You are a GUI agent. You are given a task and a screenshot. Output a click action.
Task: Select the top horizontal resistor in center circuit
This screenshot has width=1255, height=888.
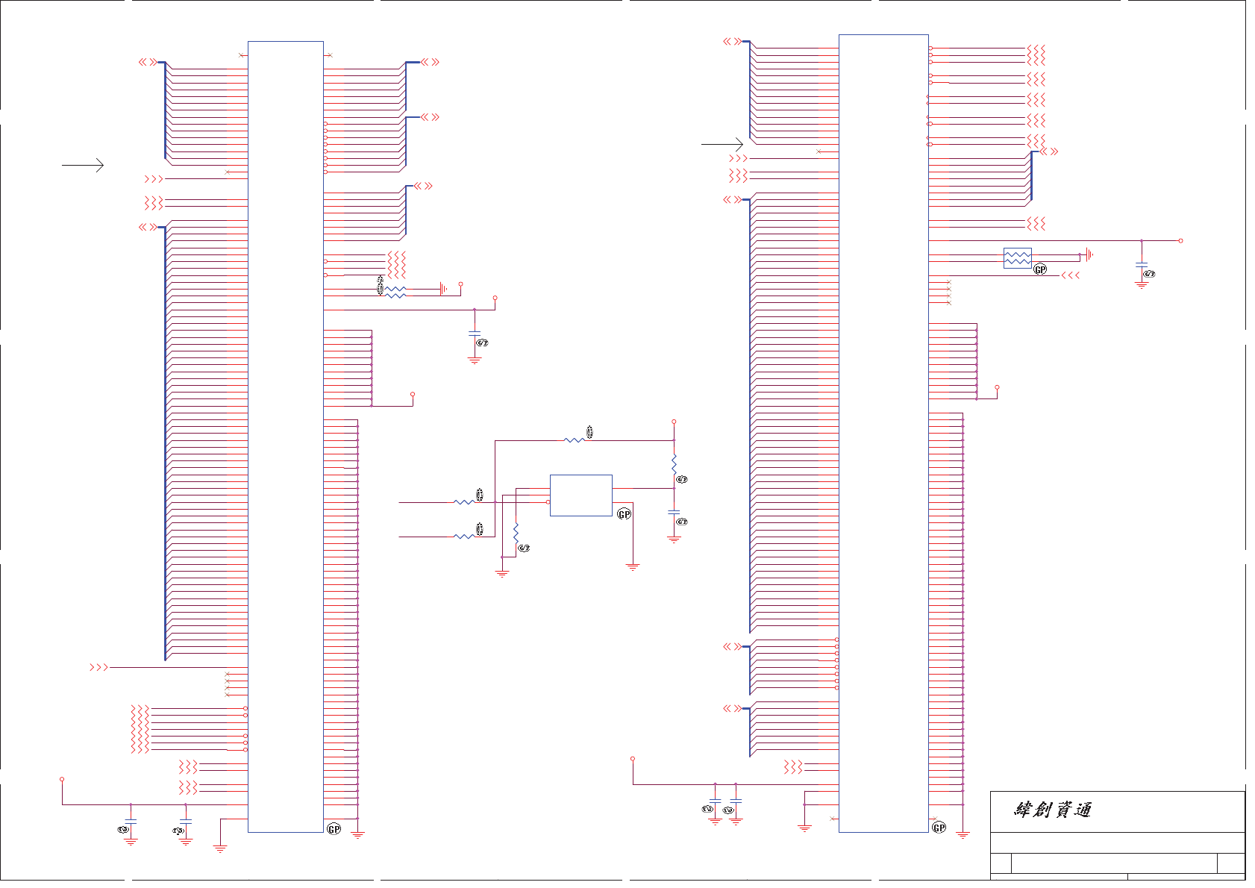pyautogui.click(x=575, y=440)
